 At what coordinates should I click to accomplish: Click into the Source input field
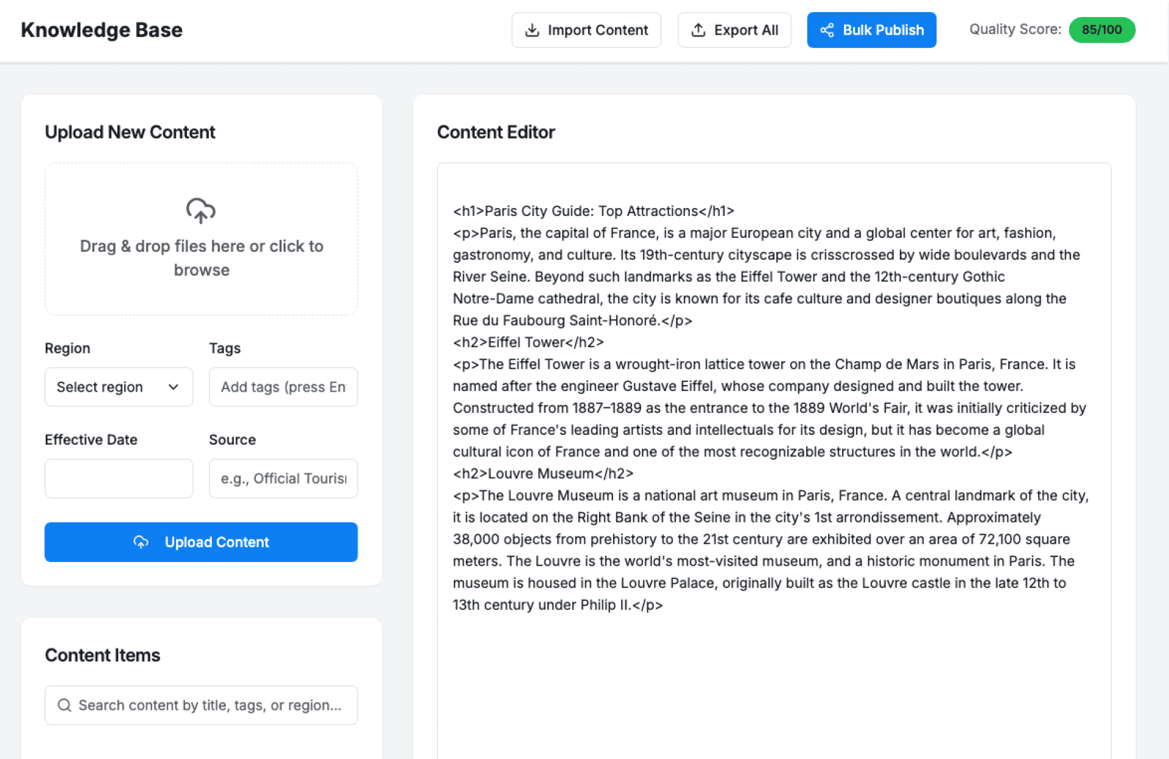[283, 479]
